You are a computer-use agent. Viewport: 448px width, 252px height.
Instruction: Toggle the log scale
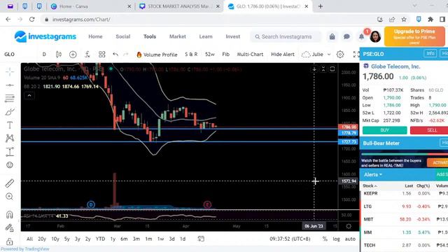pyautogui.click(x=336, y=239)
